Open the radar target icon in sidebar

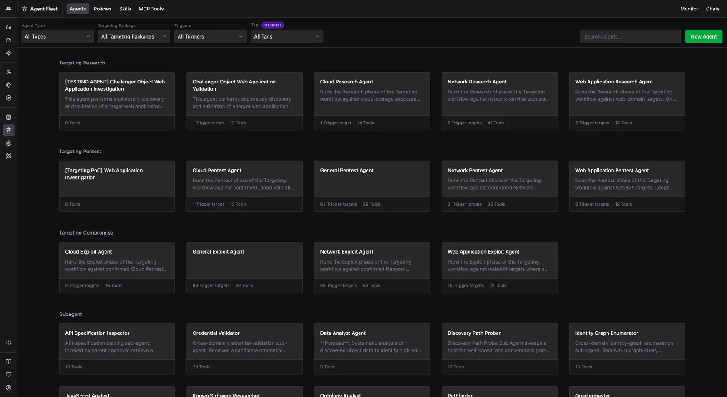(x=9, y=143)
